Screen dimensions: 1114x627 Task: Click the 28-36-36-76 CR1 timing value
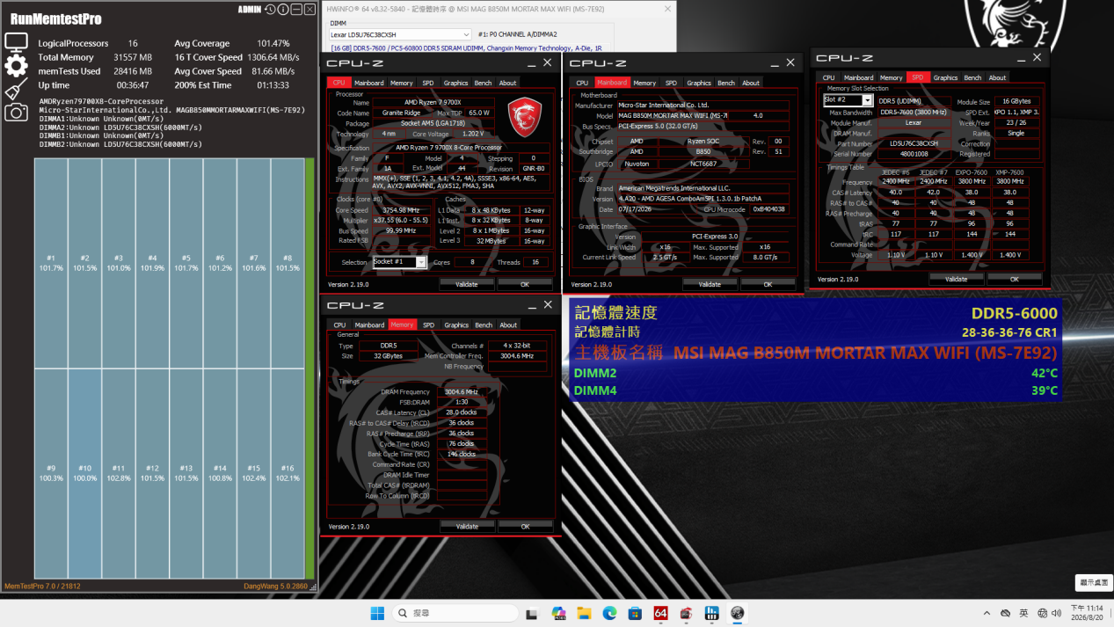1009,332
